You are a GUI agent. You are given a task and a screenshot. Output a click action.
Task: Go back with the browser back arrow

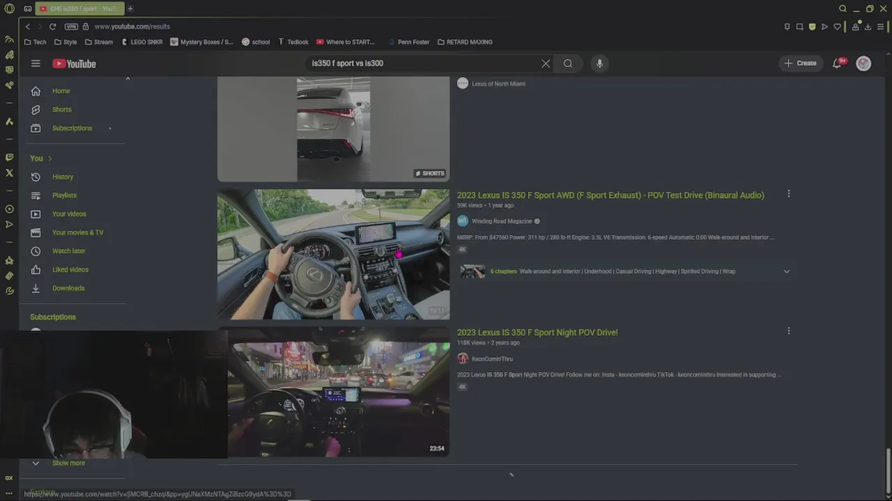tap(28, 26)
